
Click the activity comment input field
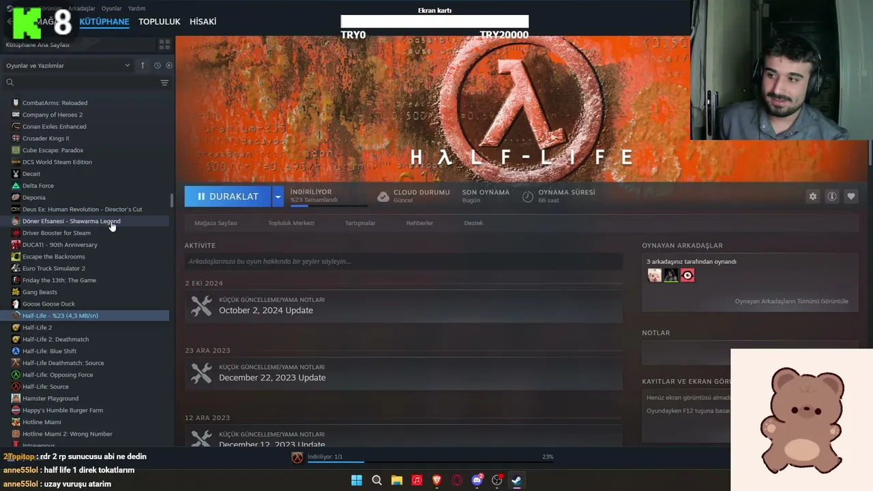(403, 261)
